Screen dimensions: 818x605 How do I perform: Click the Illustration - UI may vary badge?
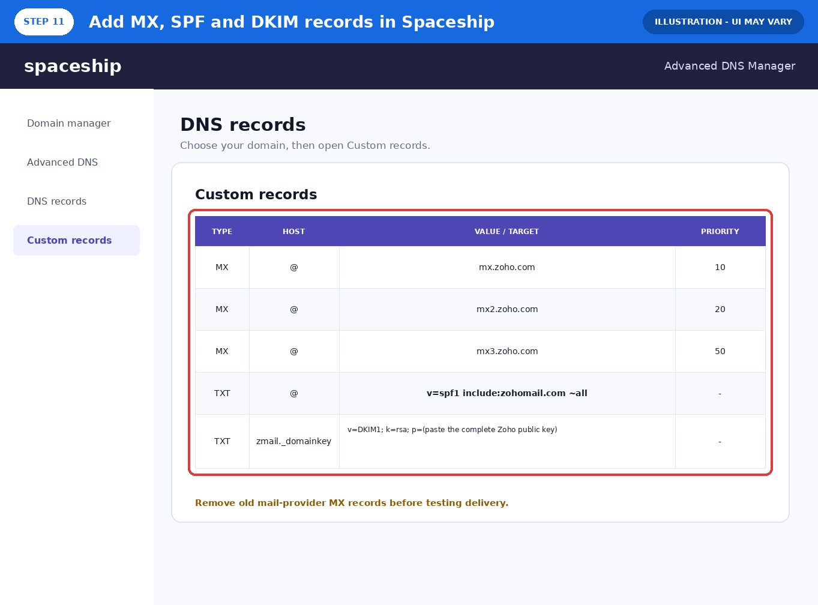(723, 22)
